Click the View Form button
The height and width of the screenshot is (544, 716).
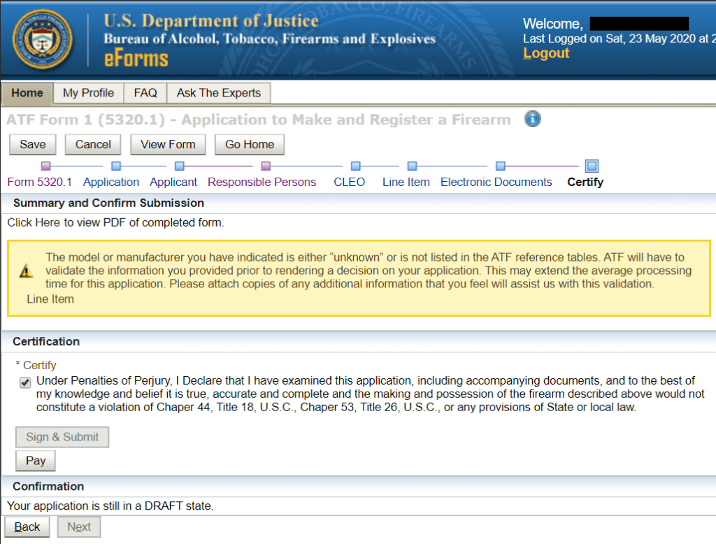pos(168,145)
